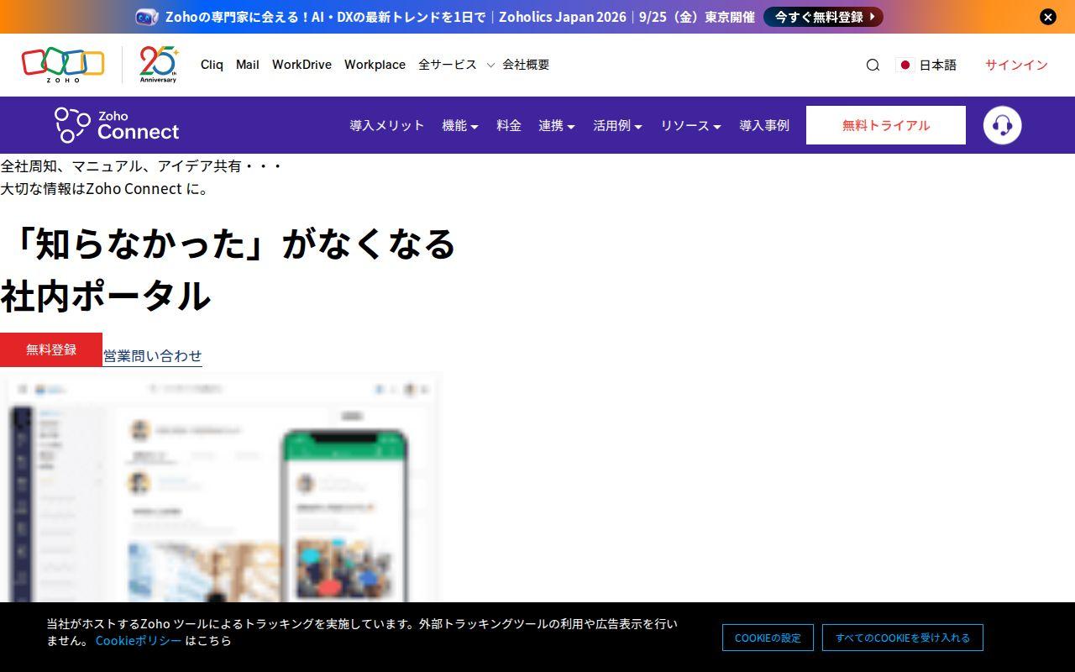
Task: Click the Zoho logo
Action: point(63,65)
